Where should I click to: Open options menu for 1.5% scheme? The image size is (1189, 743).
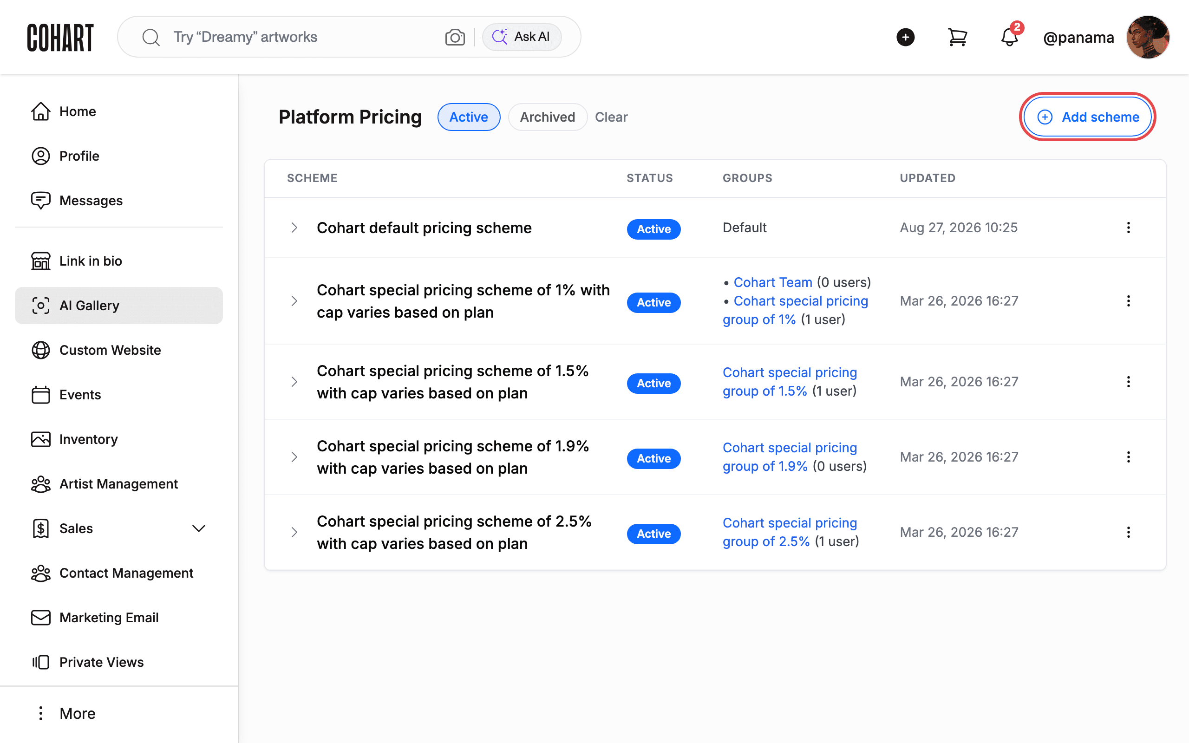coord(1128,382)
